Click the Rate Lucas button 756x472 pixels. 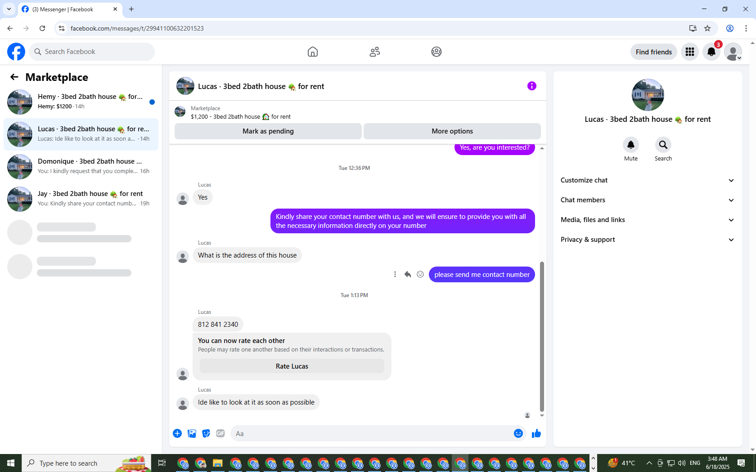pos(292,366)
